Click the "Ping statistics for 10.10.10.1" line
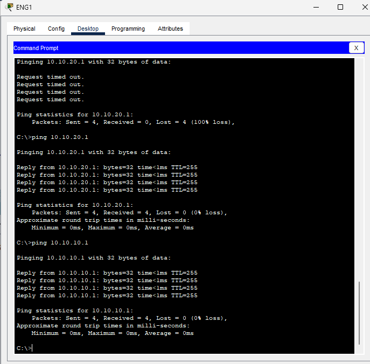The image size is (370, 364). (75, 311)
